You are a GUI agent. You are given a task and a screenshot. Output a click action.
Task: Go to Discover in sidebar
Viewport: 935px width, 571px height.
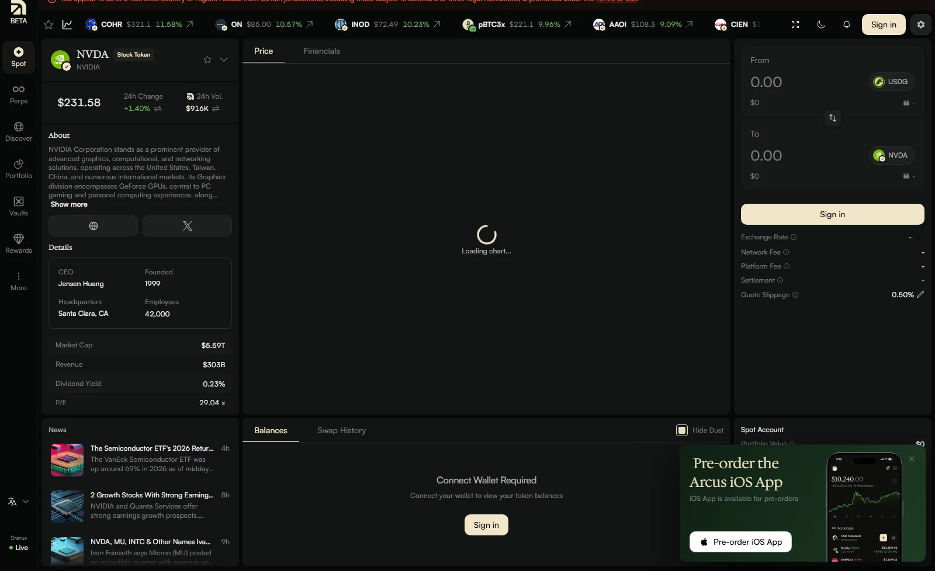[x=19, y=132]
